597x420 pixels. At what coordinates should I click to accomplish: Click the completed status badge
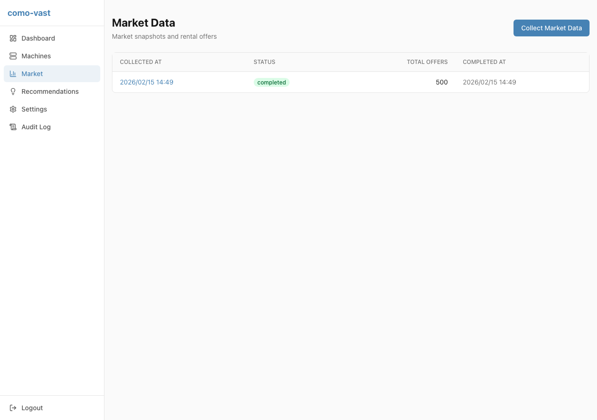(x=271, y=82)
